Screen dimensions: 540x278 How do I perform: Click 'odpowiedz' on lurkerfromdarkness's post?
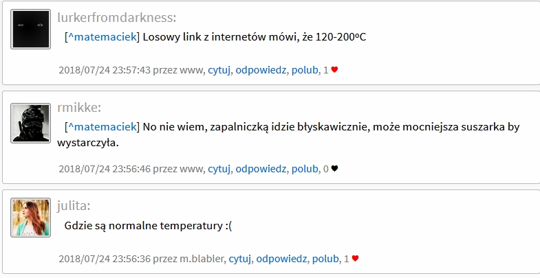coord(261,69)
